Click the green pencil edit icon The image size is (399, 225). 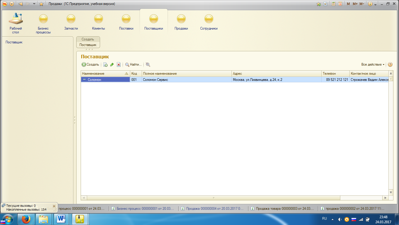[112, 64]
